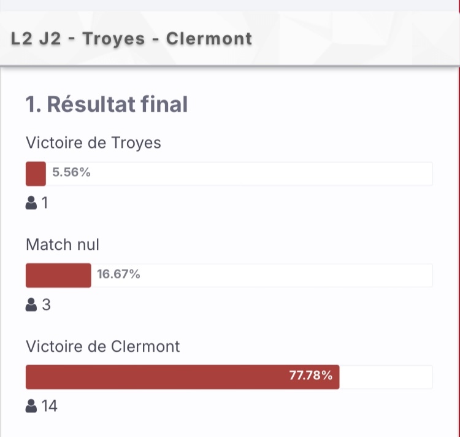Select the 16.67% Match nul progress bar
Screen dimensions: 460x437
click(x=229, y=276)
